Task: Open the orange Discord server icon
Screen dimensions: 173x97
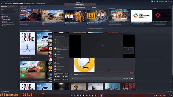Action: pyautogui.click(x=51, y=40)
